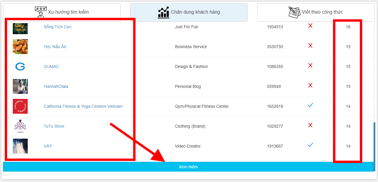Click follower count 1652819

tap(275, 106)
